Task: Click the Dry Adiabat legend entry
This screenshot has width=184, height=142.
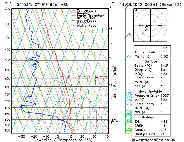Action: pos(83,18)
